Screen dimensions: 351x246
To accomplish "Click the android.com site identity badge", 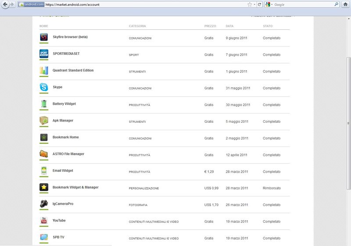I will [31, 4].
